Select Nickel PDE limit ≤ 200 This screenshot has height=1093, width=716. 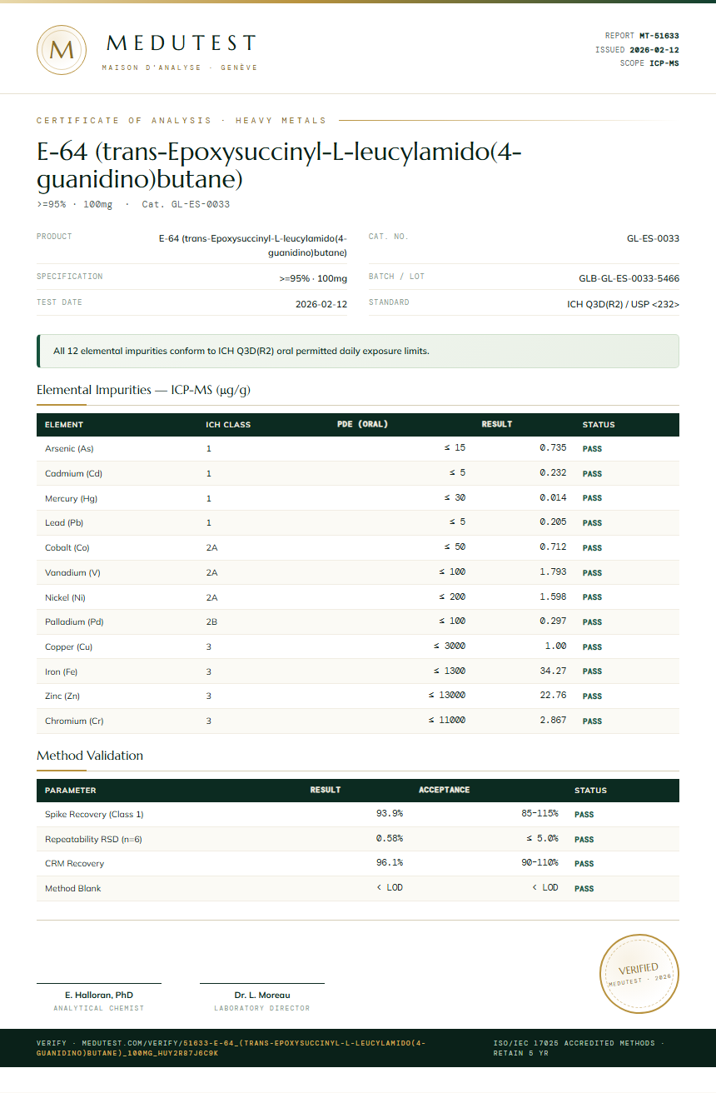[452, 596]
